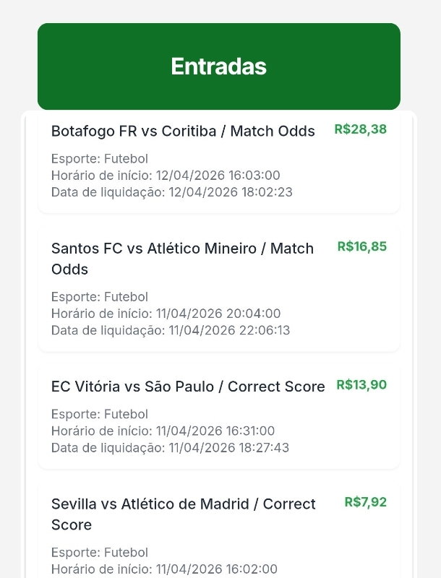This screenshot has height=578, width=441.
Task: Open EC Vitória vs São Paulo entry
Action: (x=188, y=387)
